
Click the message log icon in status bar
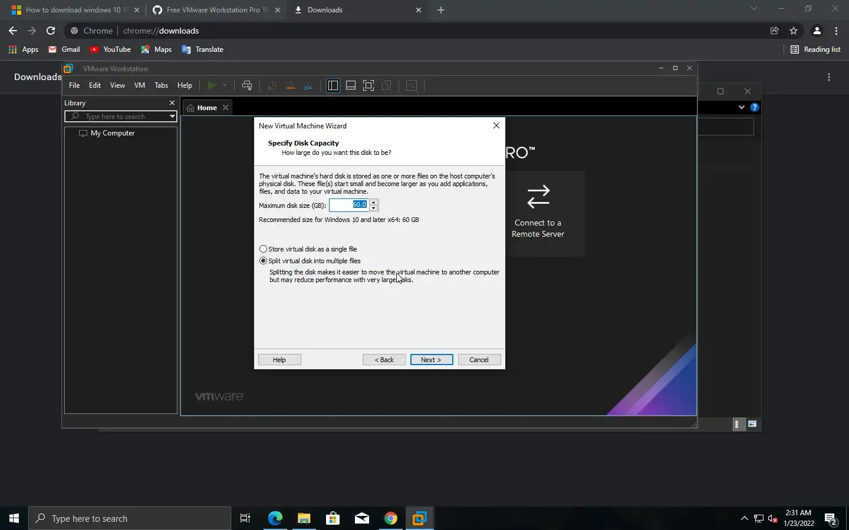tap(752, 424)
